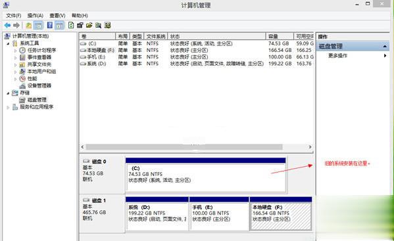Toggle the show/hide action pane icon
The width and height of the screenshot is (394, 241).
tap(59, 26)
